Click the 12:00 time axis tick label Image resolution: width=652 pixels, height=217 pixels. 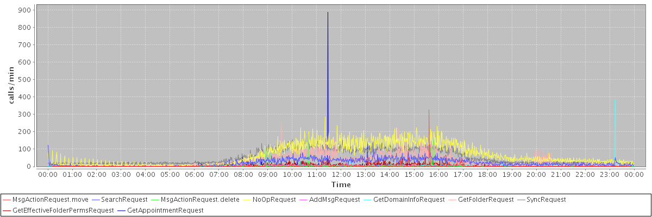click(341, 175)
